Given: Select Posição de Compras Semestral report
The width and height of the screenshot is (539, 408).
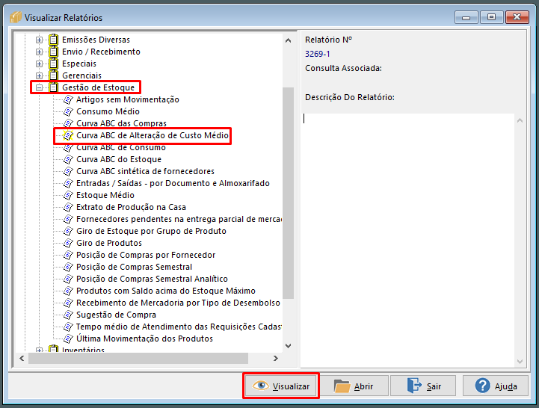Looking at the screenshot, I should tap(134, 267).
